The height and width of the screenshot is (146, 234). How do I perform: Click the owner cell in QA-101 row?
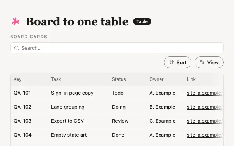click(162, 93)
